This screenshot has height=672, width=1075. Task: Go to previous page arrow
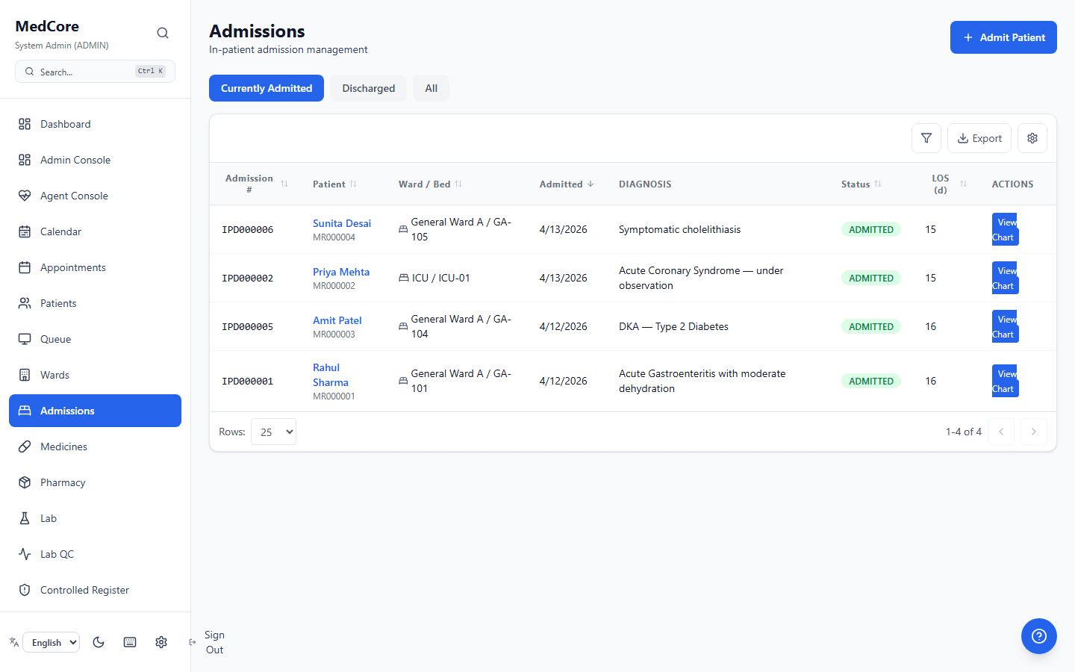(x=1001, y=432)
